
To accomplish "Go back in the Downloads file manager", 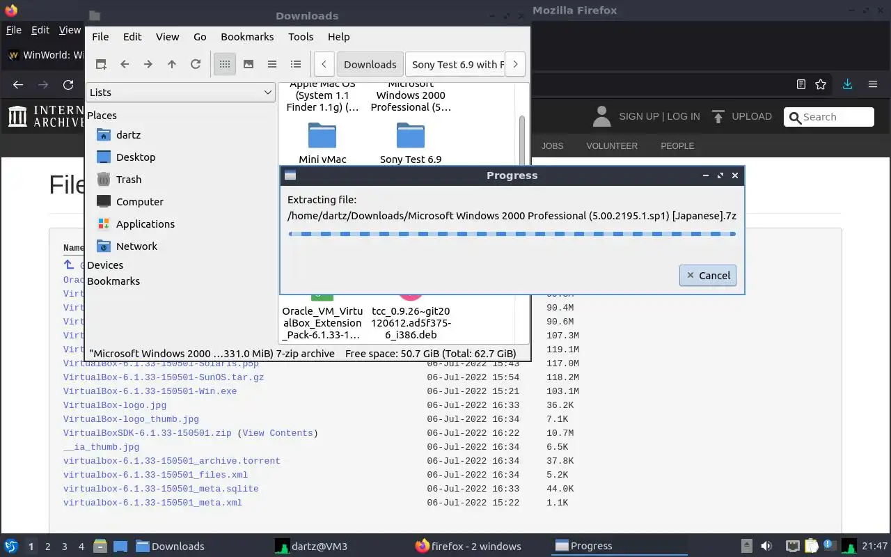I will [125, 64].
